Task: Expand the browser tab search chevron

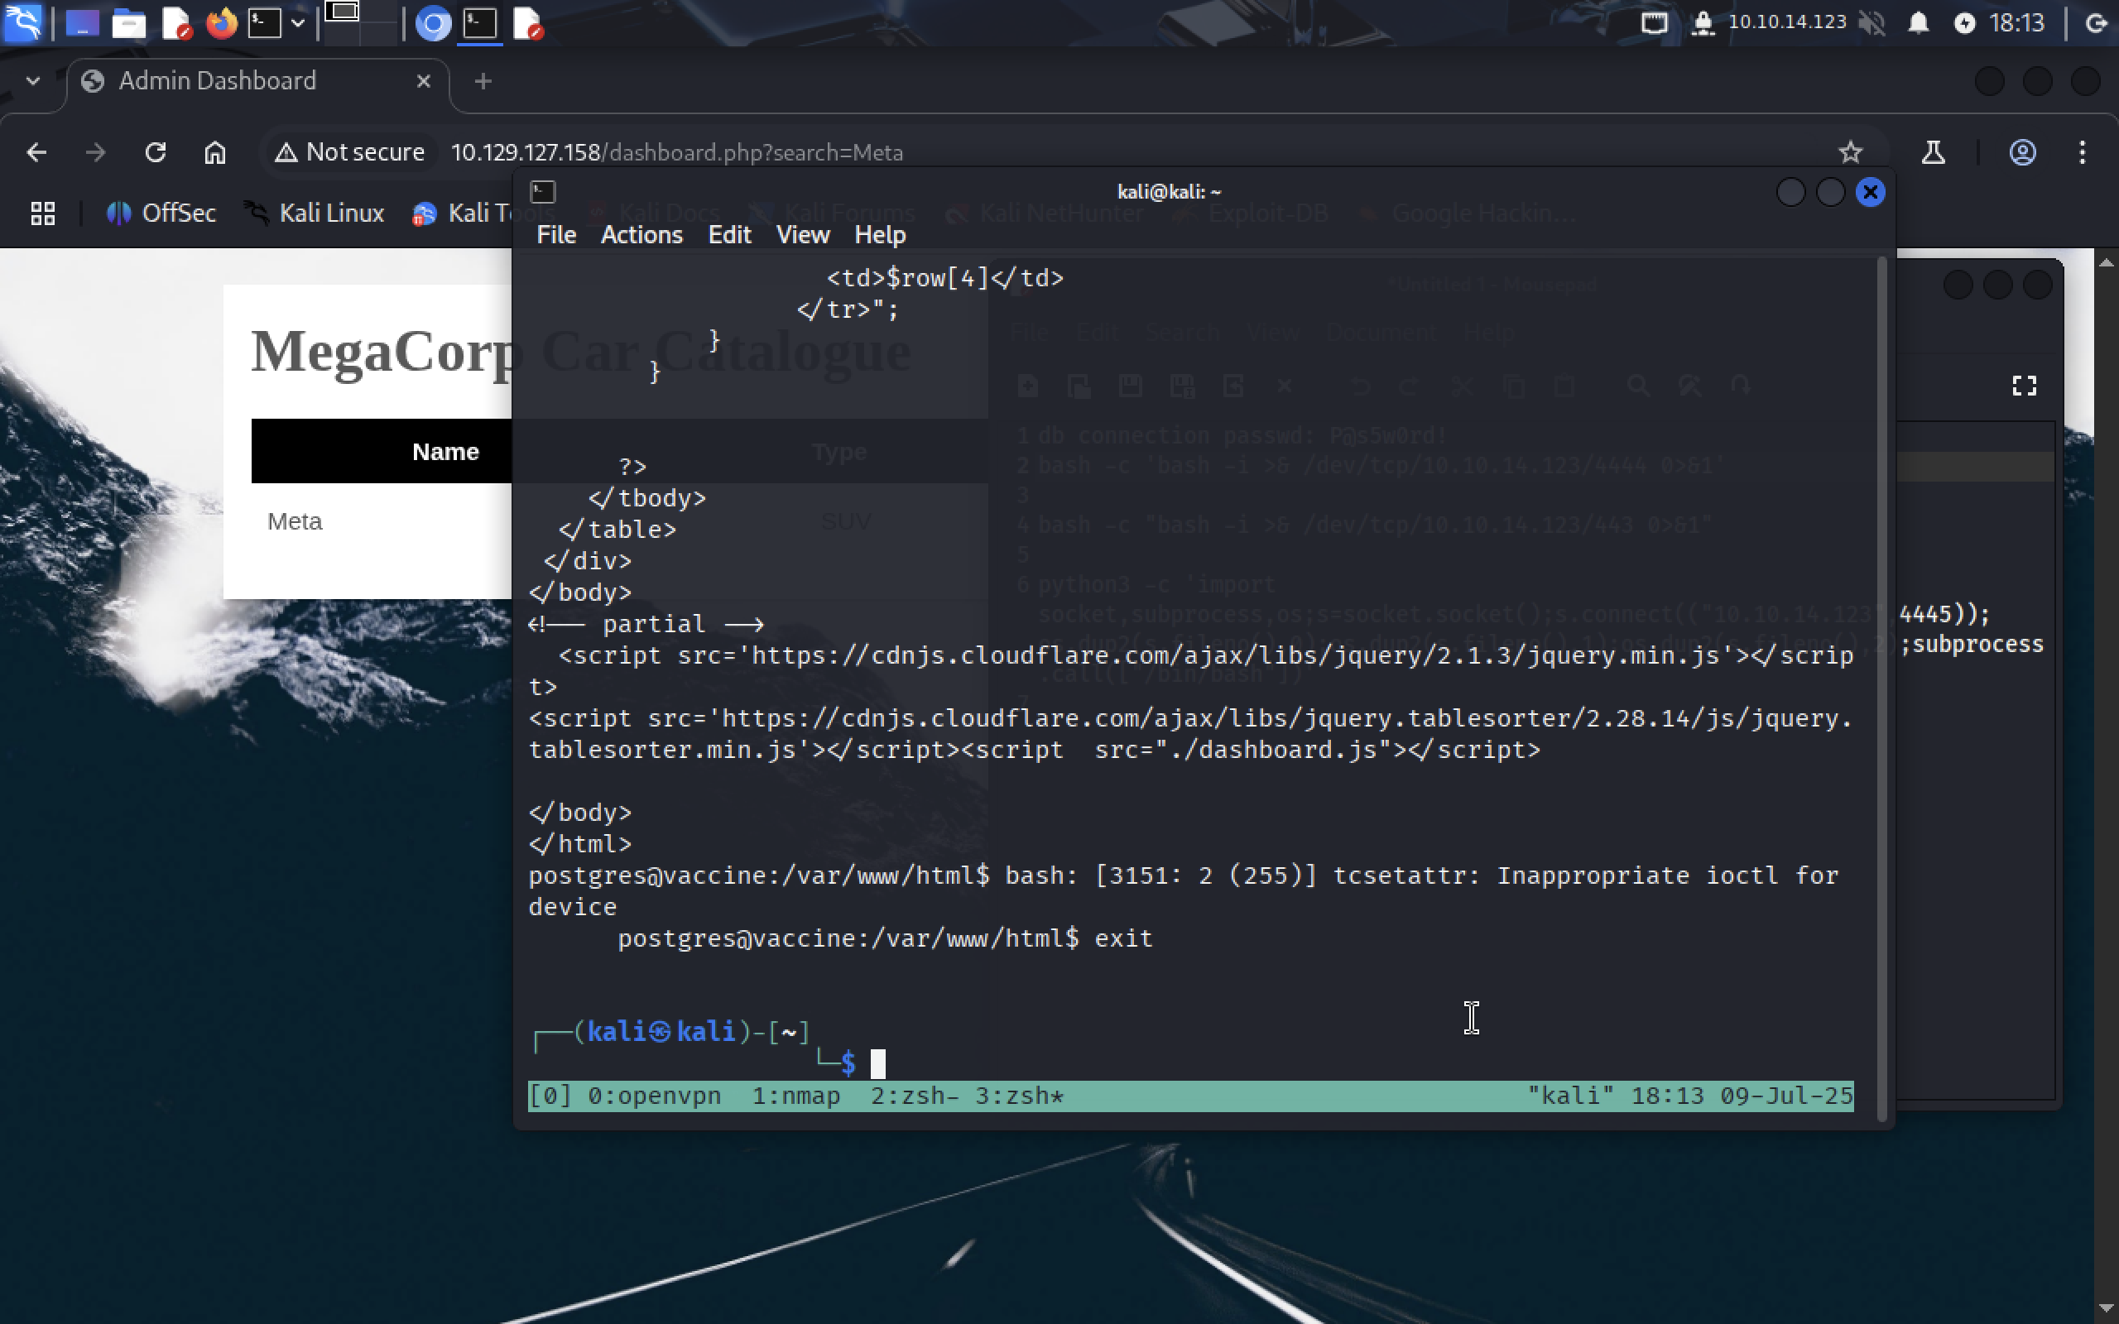Action: click(33, 80)
